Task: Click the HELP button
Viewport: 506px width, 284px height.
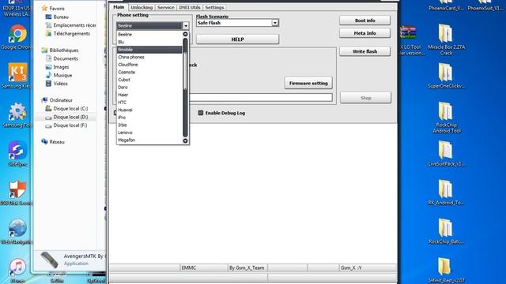Action: 237,39
